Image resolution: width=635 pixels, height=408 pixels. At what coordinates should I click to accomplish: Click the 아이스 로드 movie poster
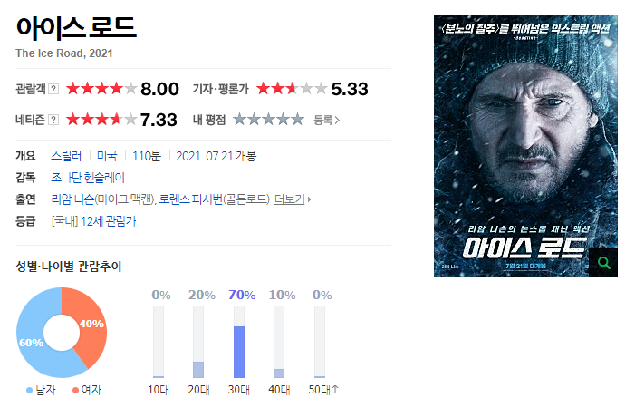click(525, 146)
